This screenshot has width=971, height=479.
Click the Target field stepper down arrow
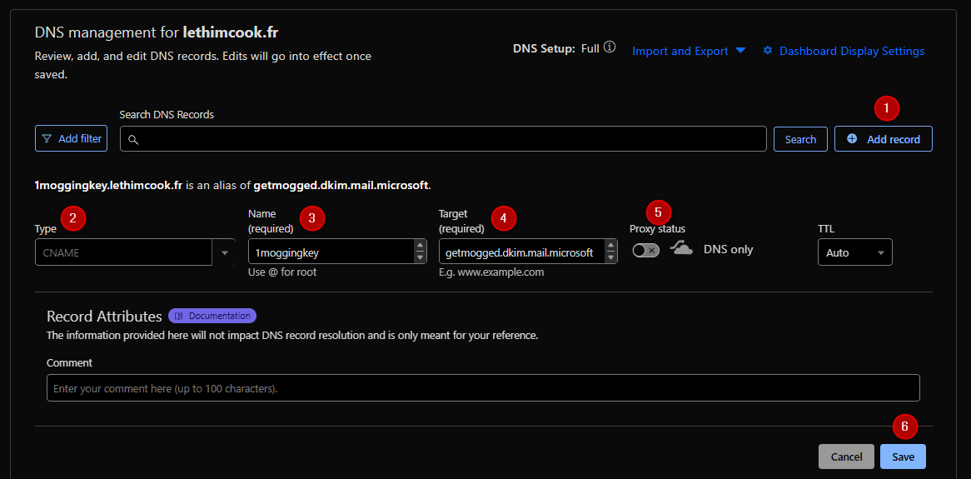pyautogui.click(x=611, y=257)
